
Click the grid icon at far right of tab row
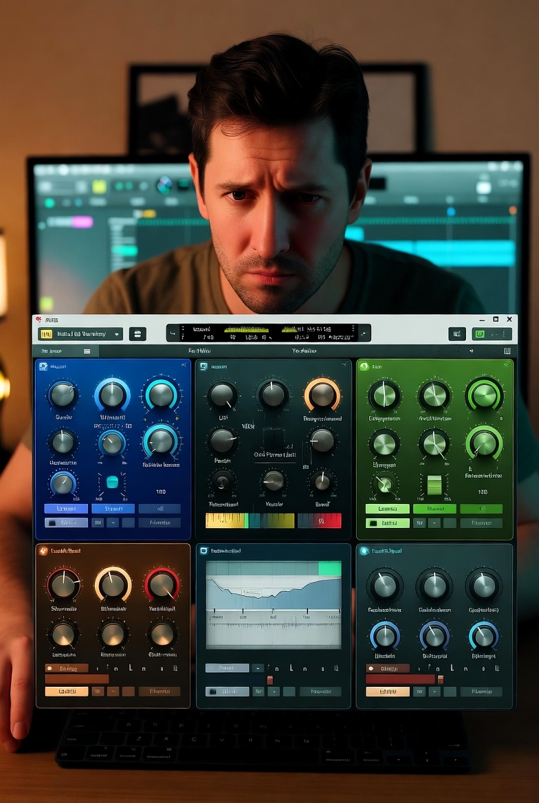click(x=506, y=351)
